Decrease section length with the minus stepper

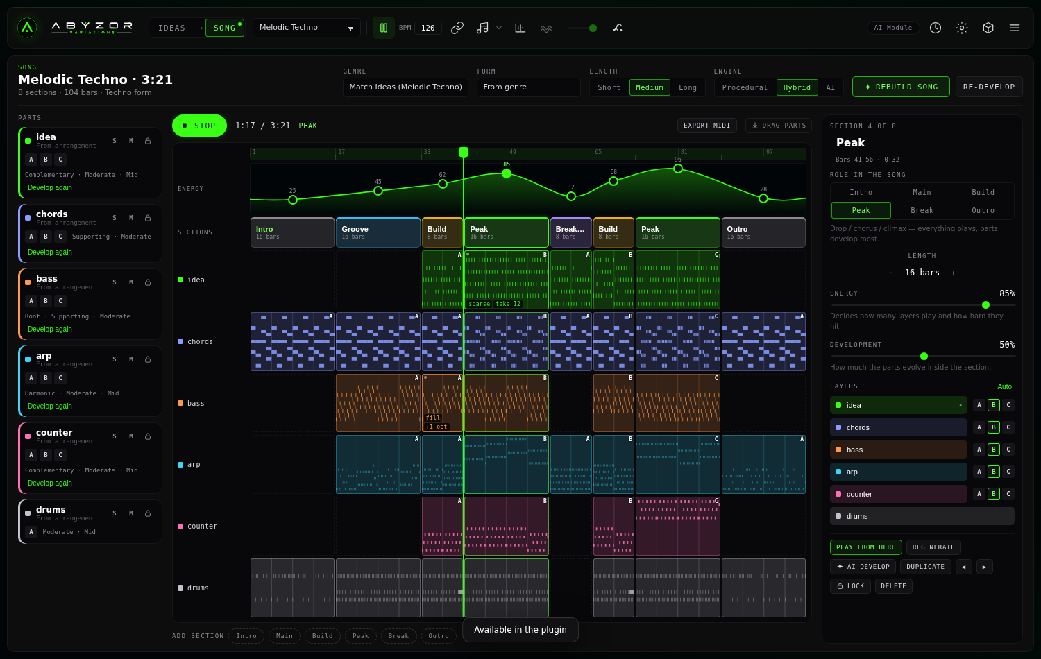click(891, 273)
